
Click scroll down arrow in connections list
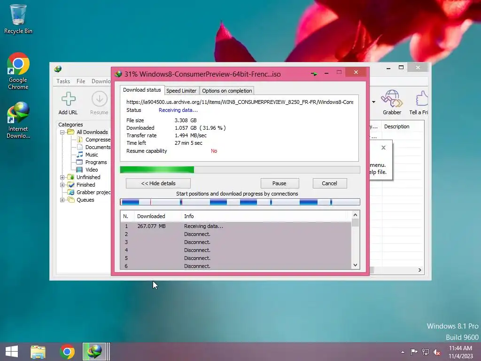pyautogui.click(x=355, y=265)
